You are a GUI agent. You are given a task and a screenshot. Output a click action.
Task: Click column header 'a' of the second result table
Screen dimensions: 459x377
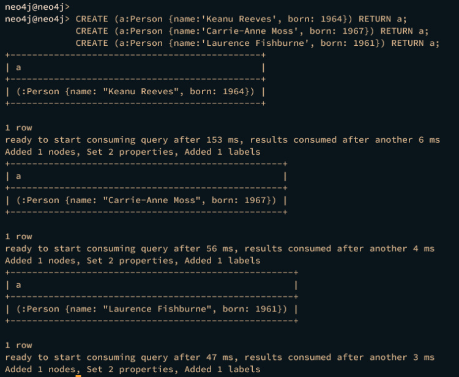click(18, 176)
